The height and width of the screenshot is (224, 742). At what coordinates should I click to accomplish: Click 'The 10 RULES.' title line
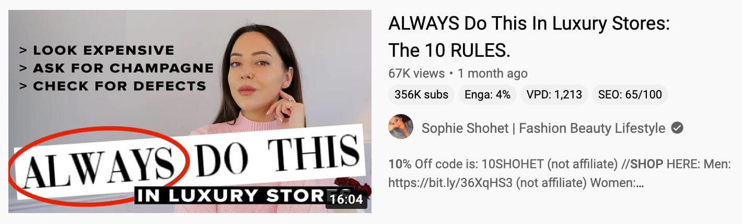(x=449, y=51)
